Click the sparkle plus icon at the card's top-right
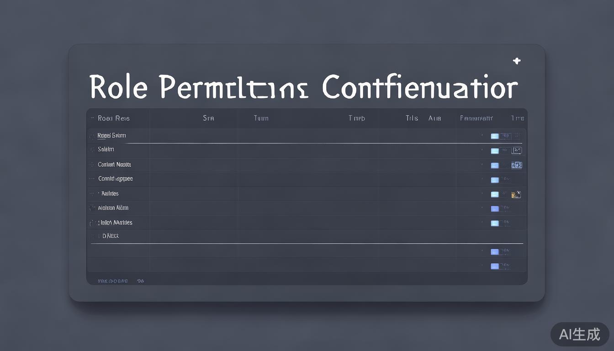Screen dimensions: 614x351 [517, 61]
